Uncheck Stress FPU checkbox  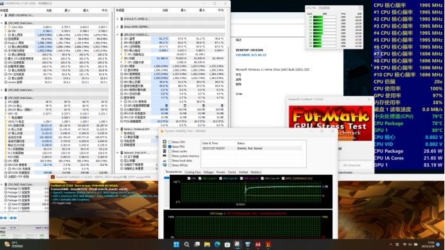(x=170, y=147)
